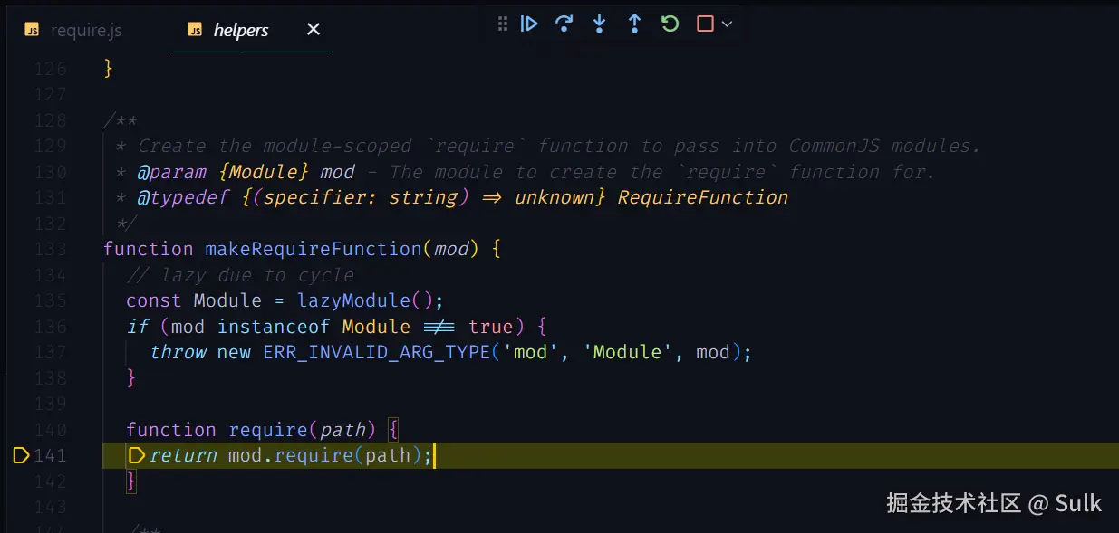Click the Step Over debug icon
Image resolution: width=1119 pixels, height=533 pixels.
click(564, 24)
